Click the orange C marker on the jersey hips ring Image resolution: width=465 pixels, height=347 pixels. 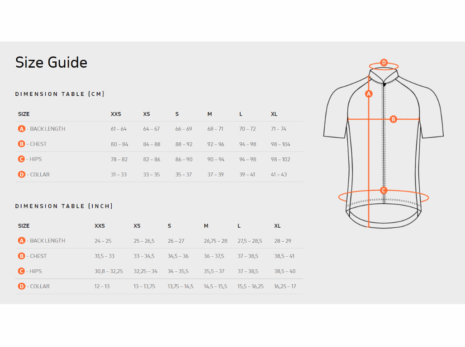(384, 190)
